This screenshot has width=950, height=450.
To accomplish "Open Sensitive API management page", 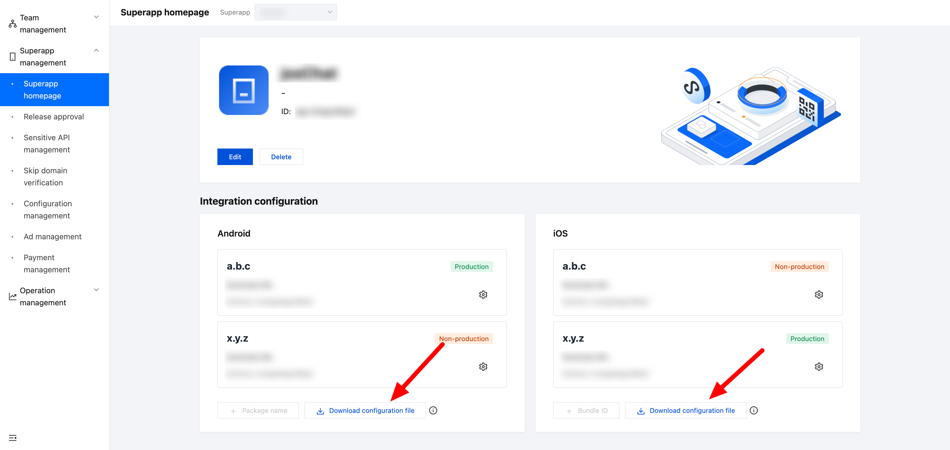I will (47, 143).
